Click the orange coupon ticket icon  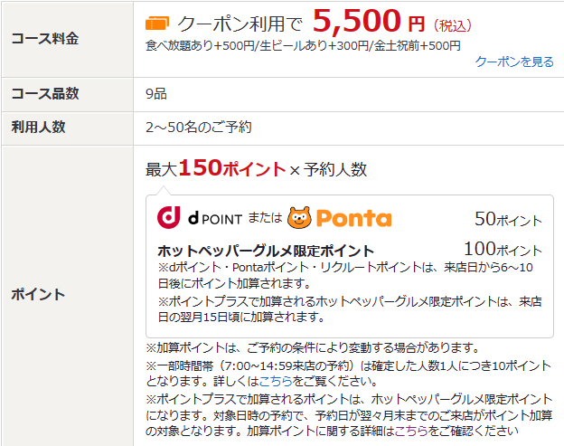point(157,24)
